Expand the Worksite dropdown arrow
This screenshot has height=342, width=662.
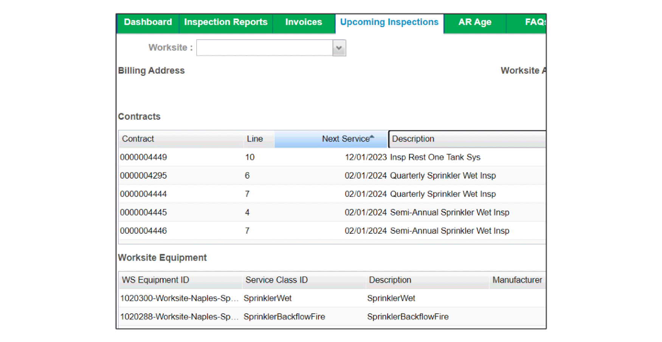339,48
